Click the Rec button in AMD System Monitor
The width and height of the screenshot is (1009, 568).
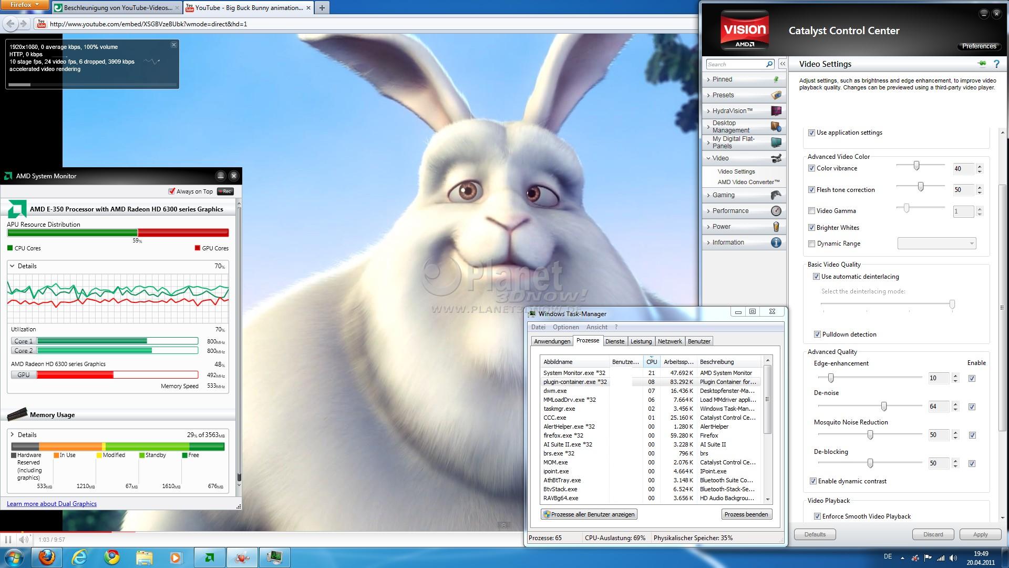[225, 191]
